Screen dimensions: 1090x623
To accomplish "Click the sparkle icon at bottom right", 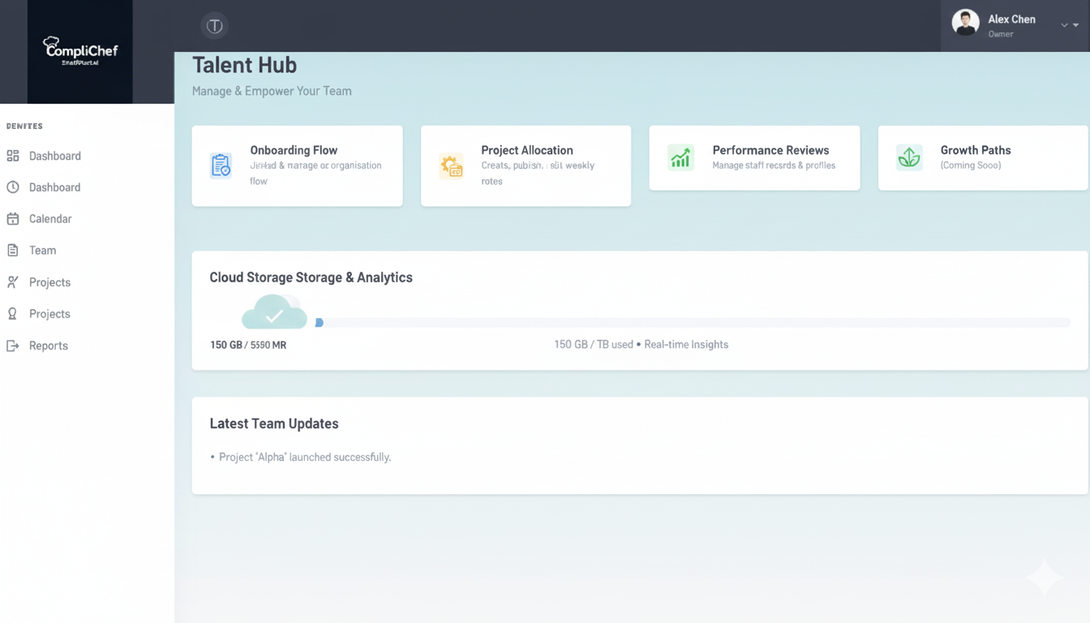I will (x=1044, y=578).
